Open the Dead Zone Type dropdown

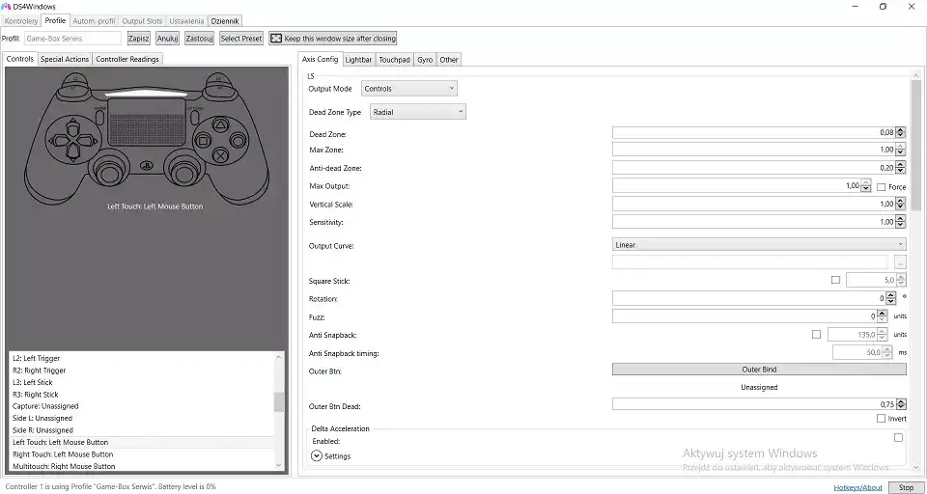pyautogui.click(x=418, y=112)
